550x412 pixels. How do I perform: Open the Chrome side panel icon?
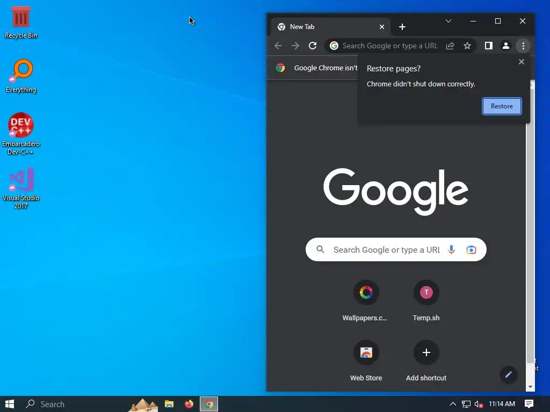(x=489, y=46)
